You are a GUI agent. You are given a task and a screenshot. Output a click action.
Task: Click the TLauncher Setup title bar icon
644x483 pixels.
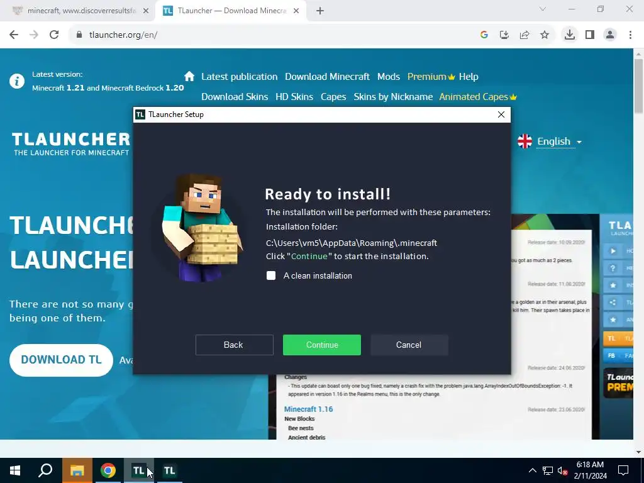coord(140,114)
